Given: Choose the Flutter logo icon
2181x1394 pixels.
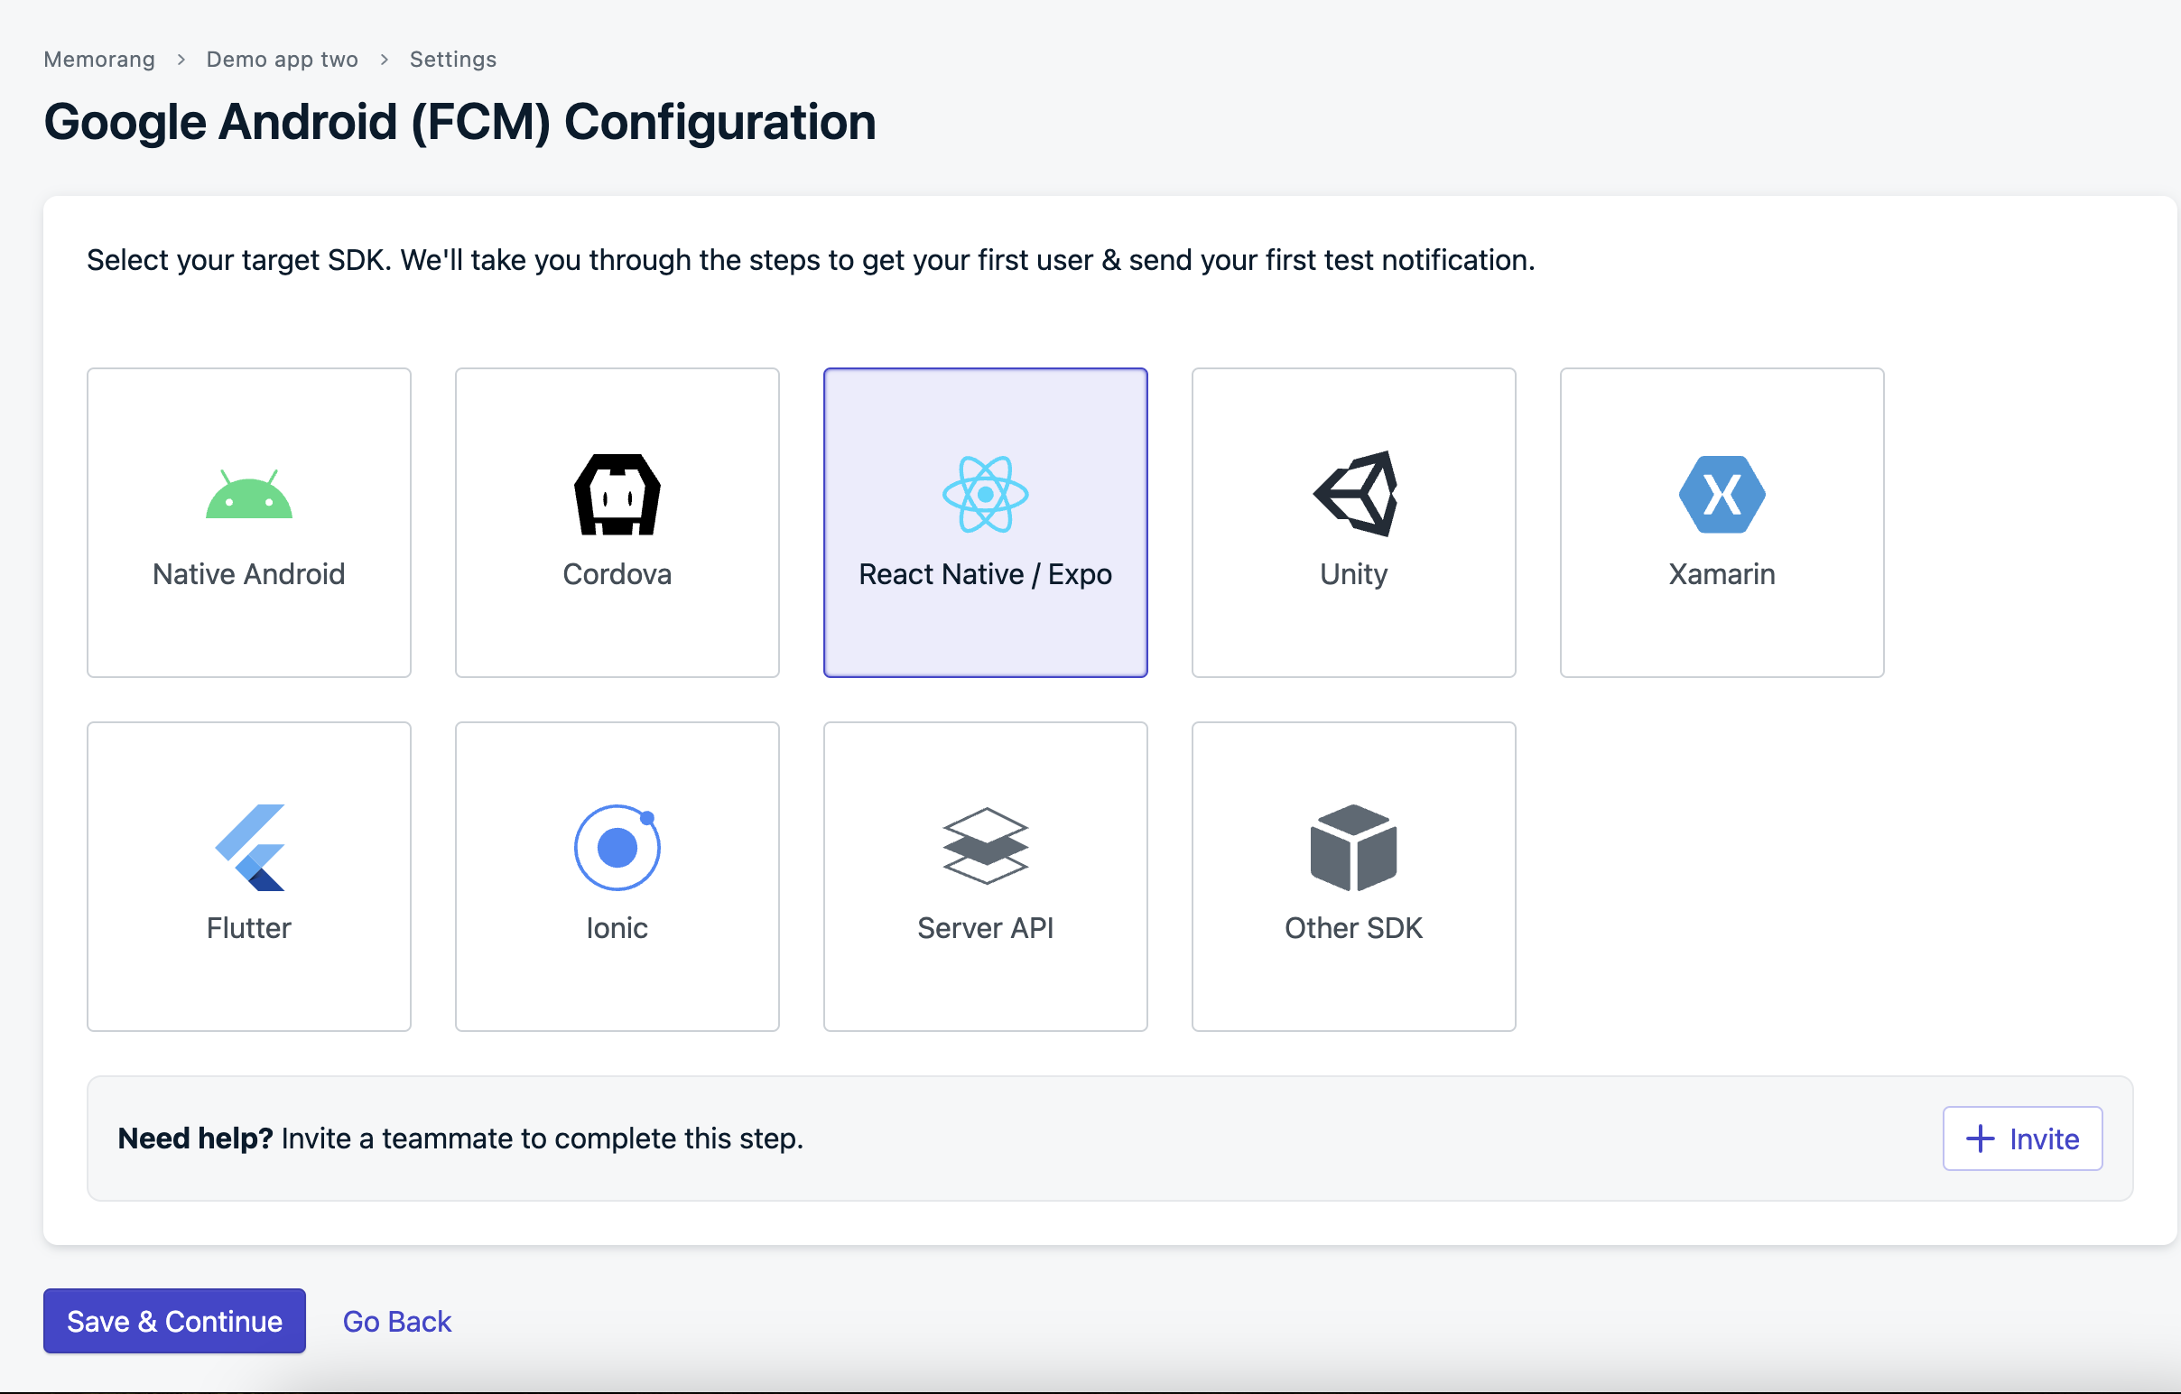Looking at the screenshot, I should (249, 848).
